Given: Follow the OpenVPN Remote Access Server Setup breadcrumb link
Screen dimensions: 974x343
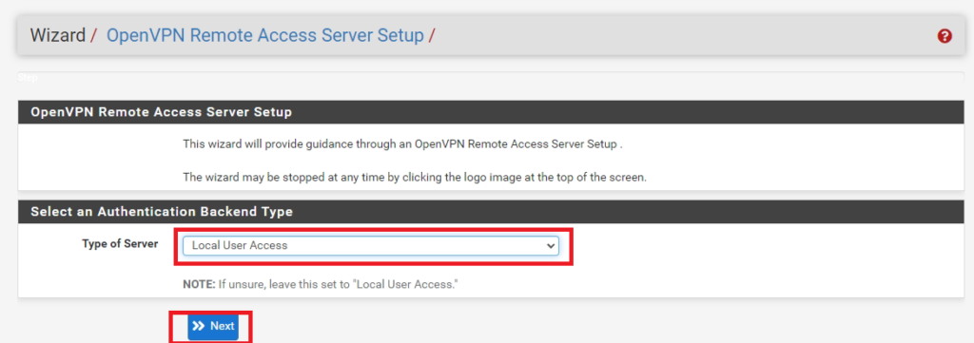Looking at the screenshot, I should pyautogui.click(x=265, y=35).
